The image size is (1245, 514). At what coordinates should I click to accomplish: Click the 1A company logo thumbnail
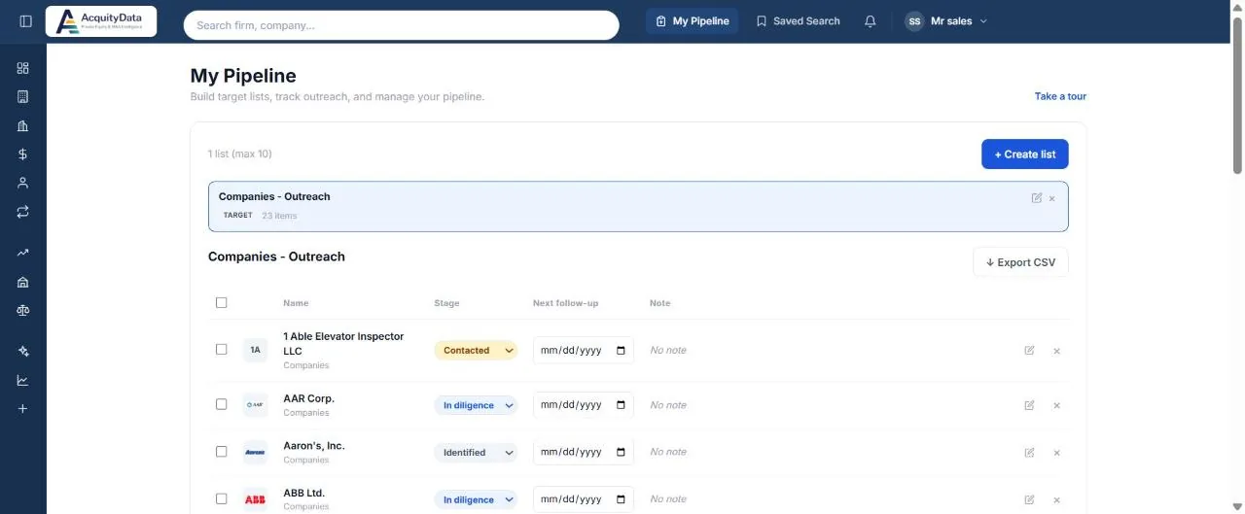coord(255,350)
